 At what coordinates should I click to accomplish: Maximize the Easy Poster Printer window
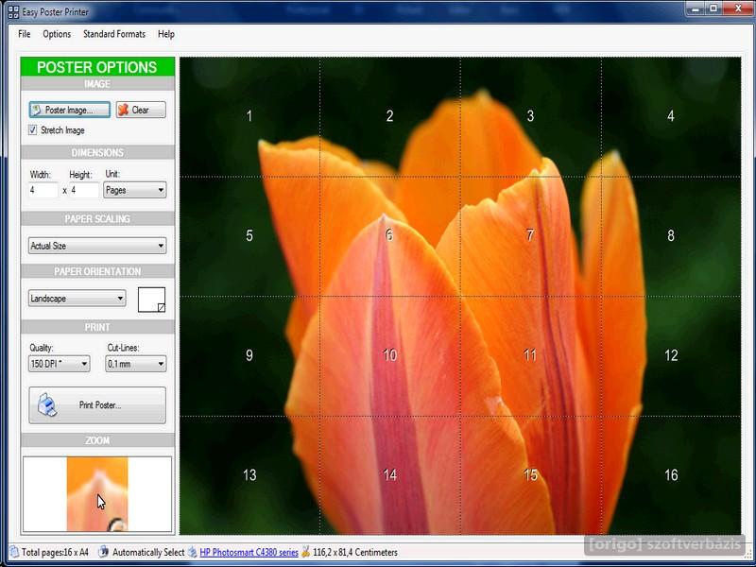714,9
